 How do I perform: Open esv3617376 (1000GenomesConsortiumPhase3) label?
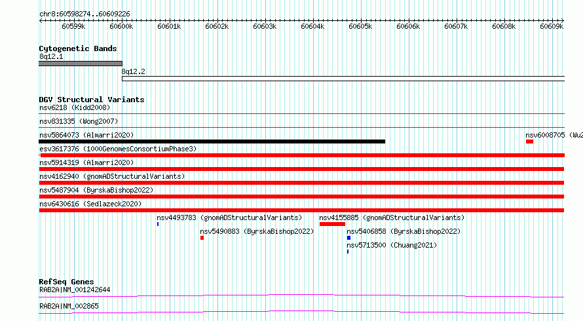point(118,149)
